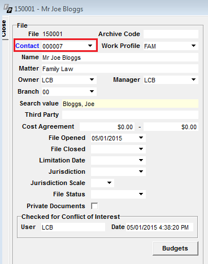Click the Matter field showing Family Law
Screen dimensions: 208x264
(x=120, y=69)
